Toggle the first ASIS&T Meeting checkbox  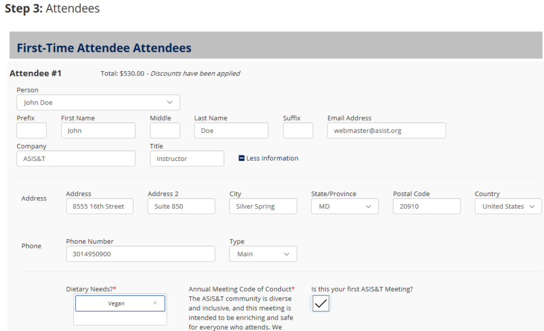coord(321,303)
